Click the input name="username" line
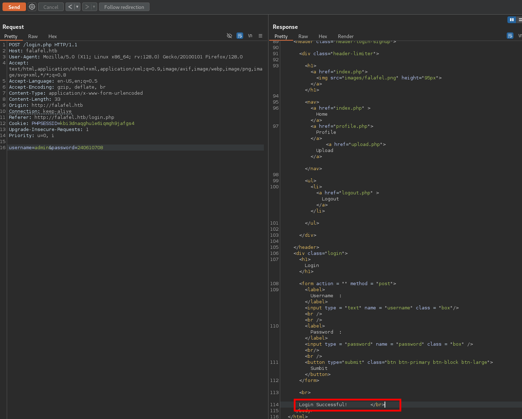Viewport: 522px width, 419px height. [382, 308]
